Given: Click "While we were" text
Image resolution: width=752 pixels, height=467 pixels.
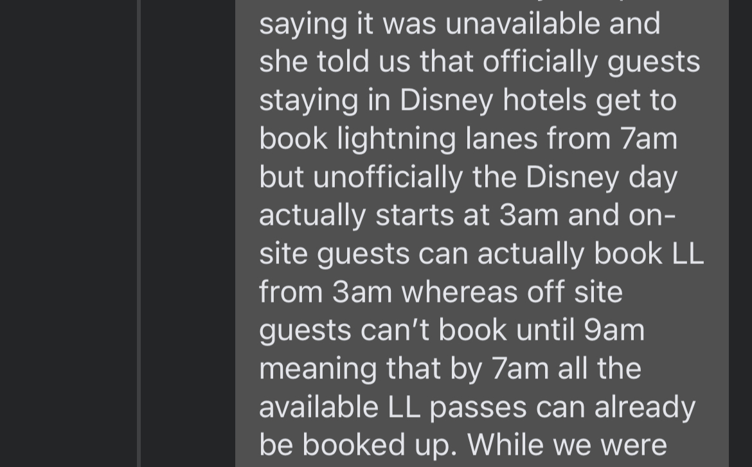Looking at the screenshot, I should (567, 445).
